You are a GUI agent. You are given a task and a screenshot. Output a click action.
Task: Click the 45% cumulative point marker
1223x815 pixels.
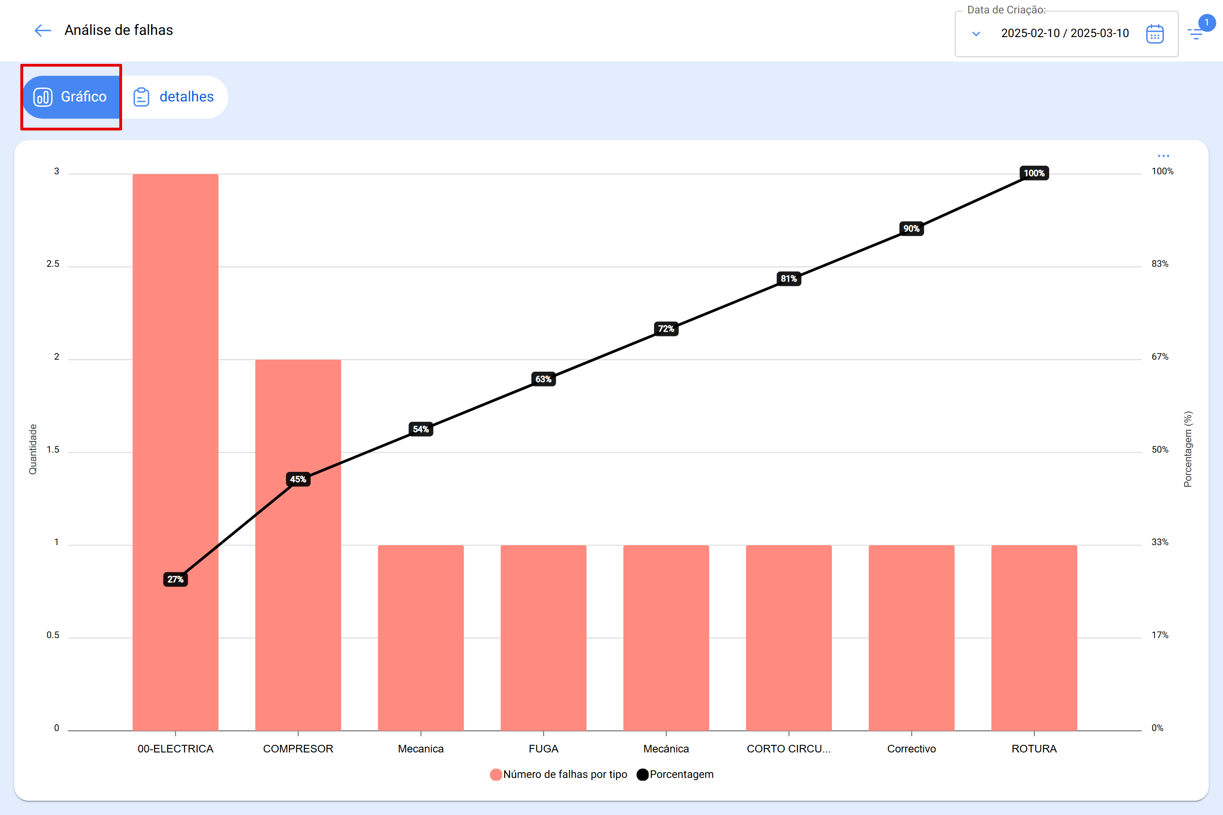[298, 479]
